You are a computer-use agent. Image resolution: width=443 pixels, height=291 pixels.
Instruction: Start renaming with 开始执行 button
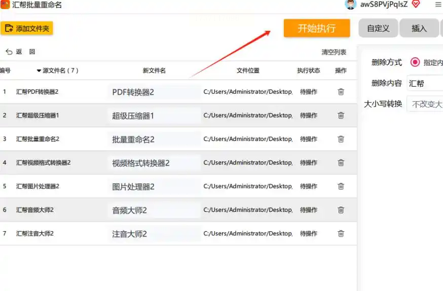coord(317,28)
